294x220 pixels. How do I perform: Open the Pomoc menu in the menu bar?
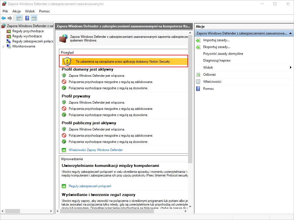[45, 11]
